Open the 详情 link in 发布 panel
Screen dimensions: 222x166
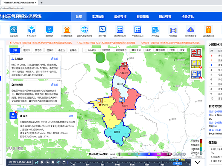[71, 116]
